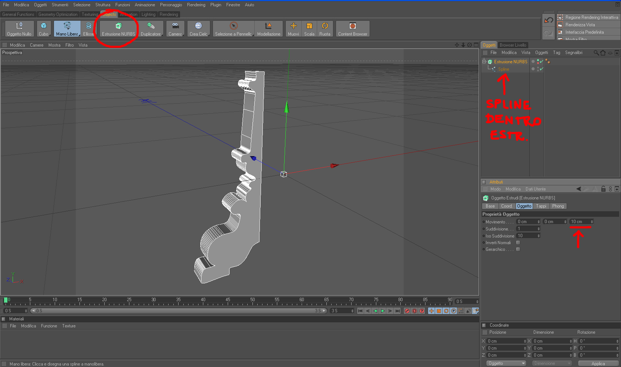
Task: Click the home icon in Oggetti manager
Action: point(603,53)
